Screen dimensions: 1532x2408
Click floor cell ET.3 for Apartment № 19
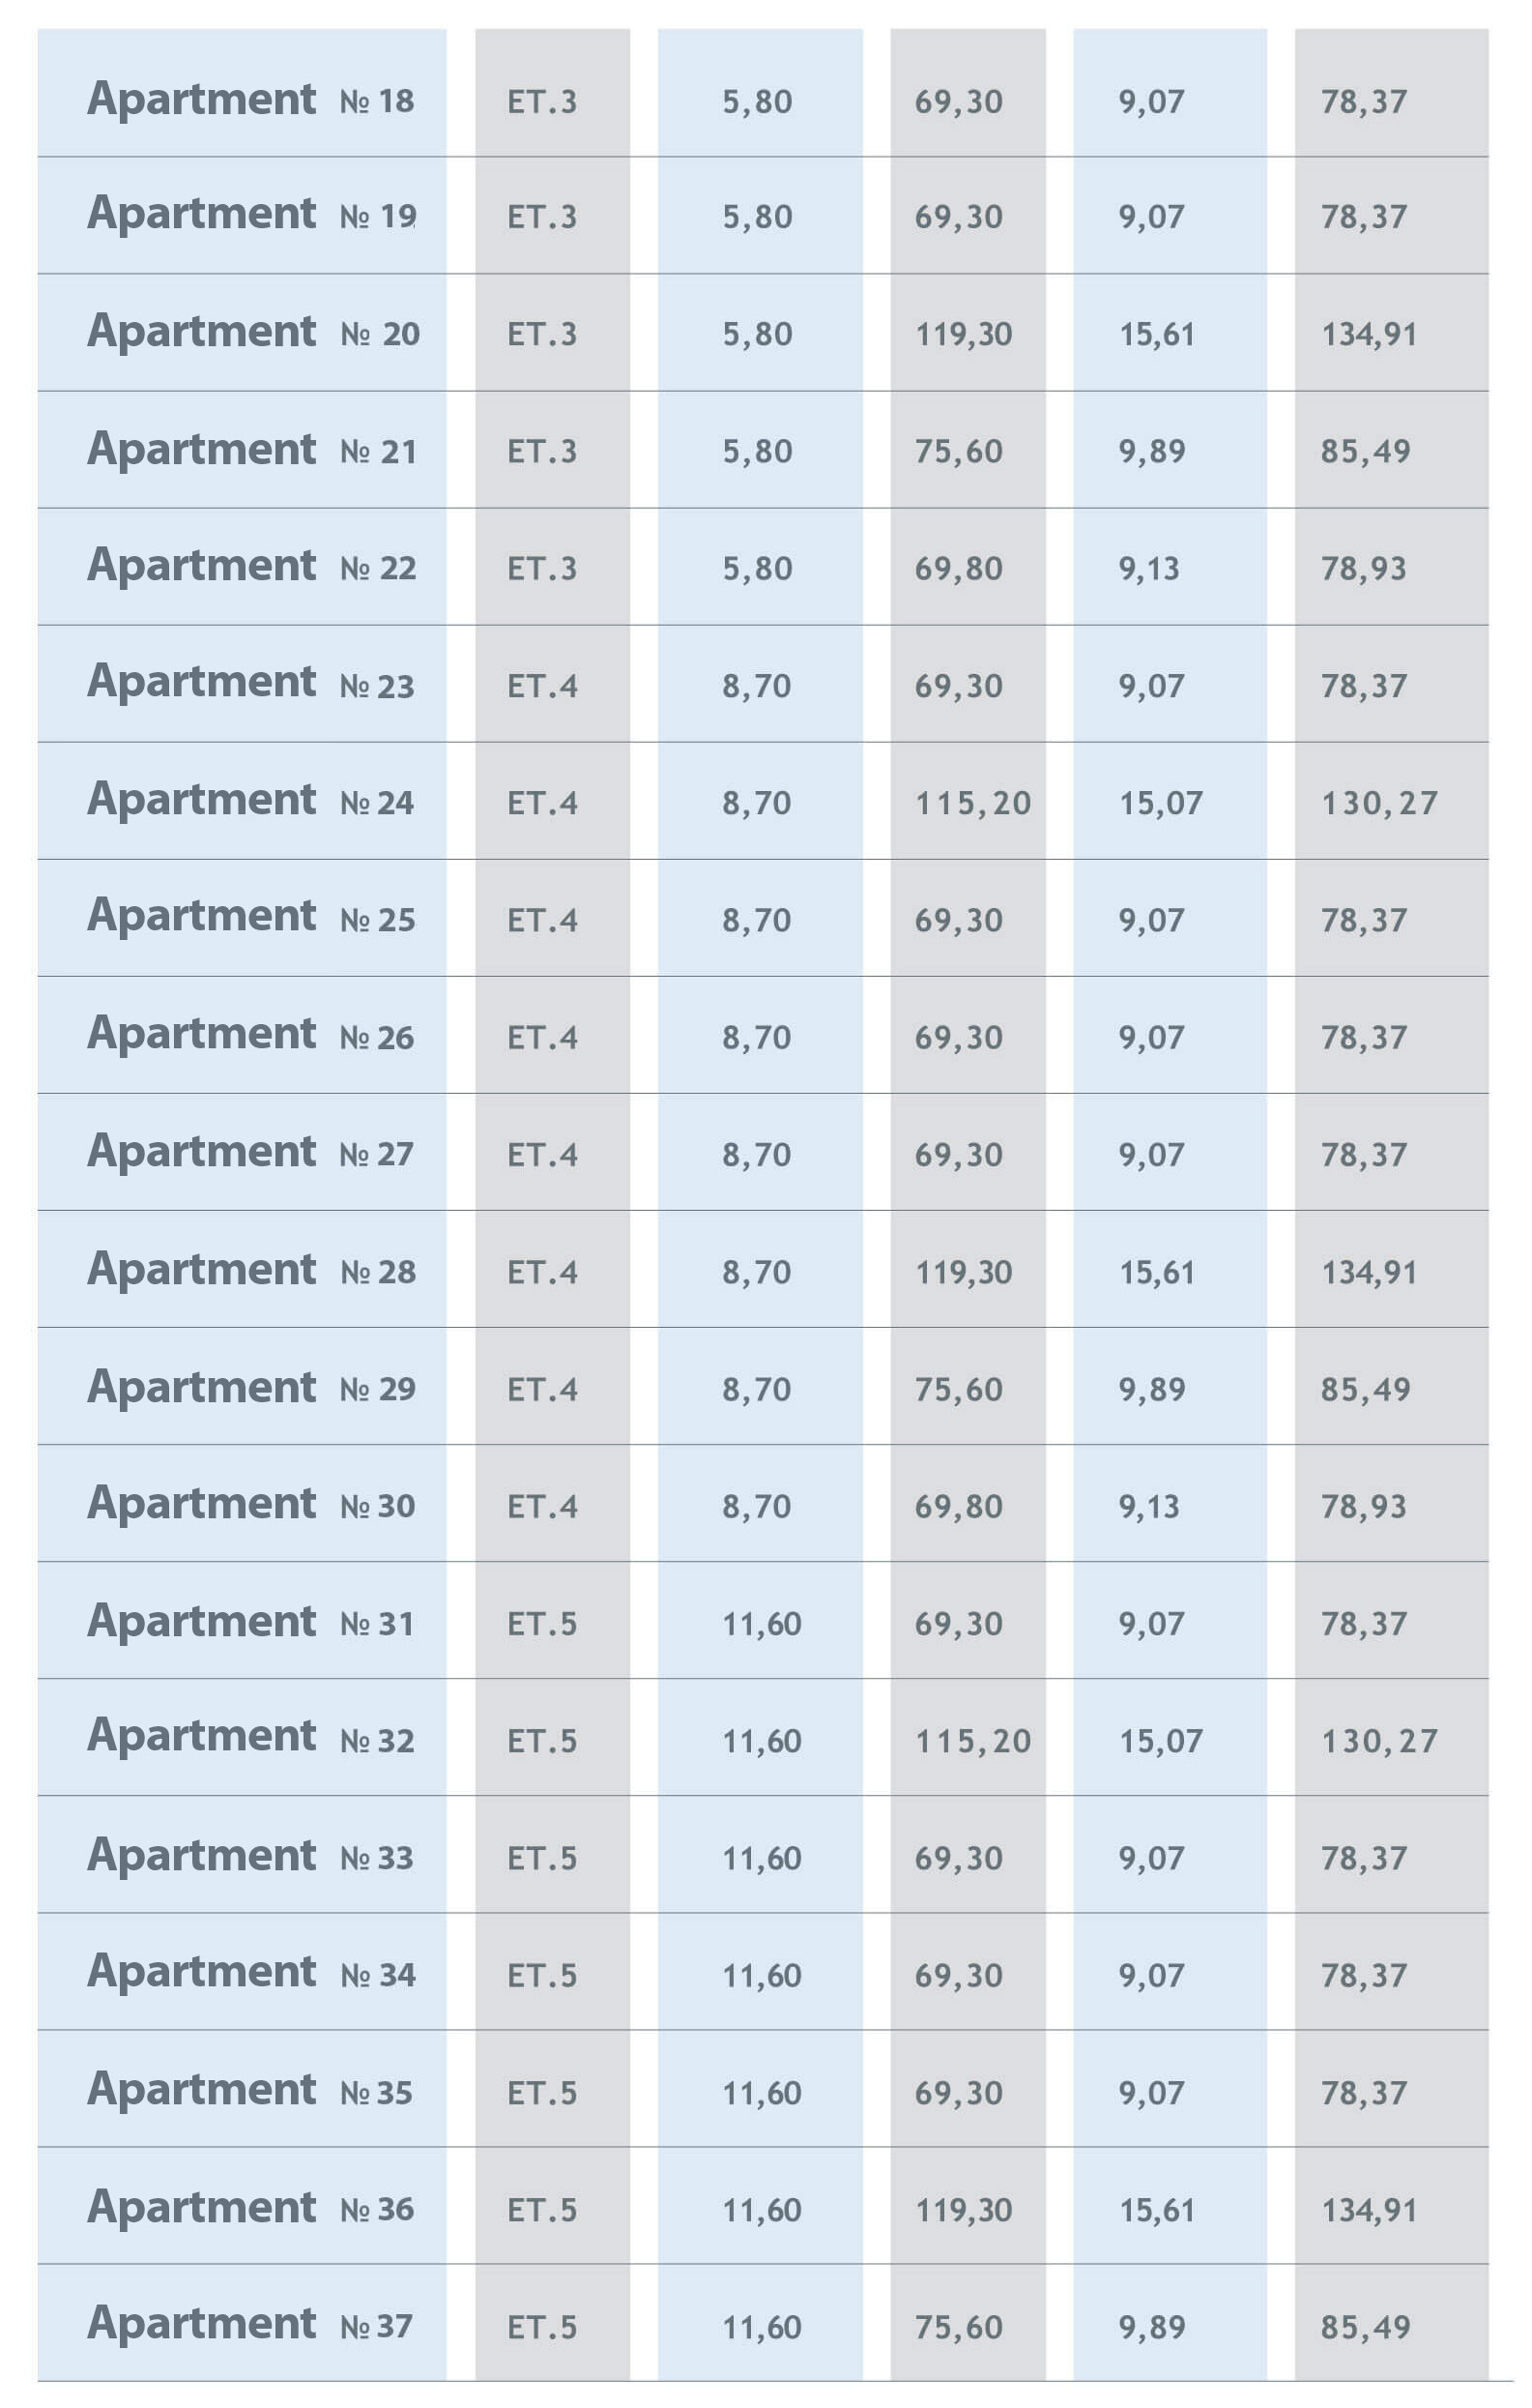point(541,217)
